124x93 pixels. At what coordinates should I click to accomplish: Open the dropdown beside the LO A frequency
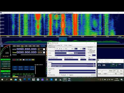44,49
